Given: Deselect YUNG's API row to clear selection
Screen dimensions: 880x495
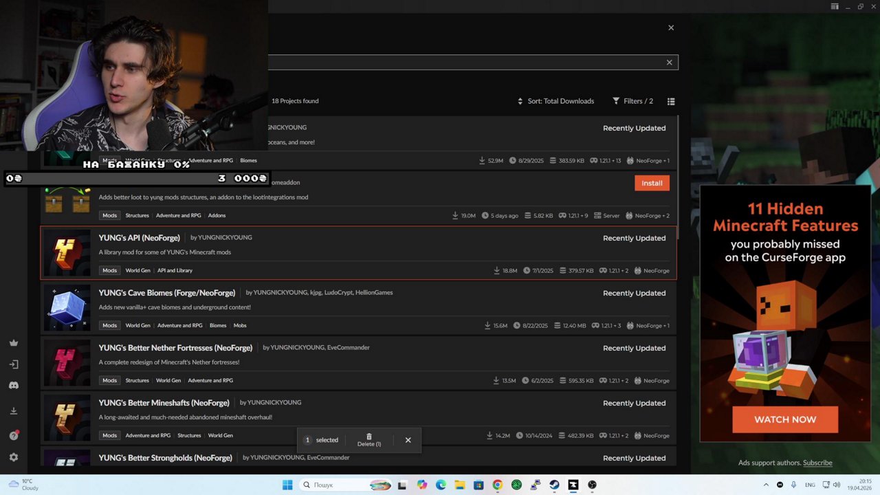Looking at the screenshot, I should pyautogui.click(x=408, y=440).
